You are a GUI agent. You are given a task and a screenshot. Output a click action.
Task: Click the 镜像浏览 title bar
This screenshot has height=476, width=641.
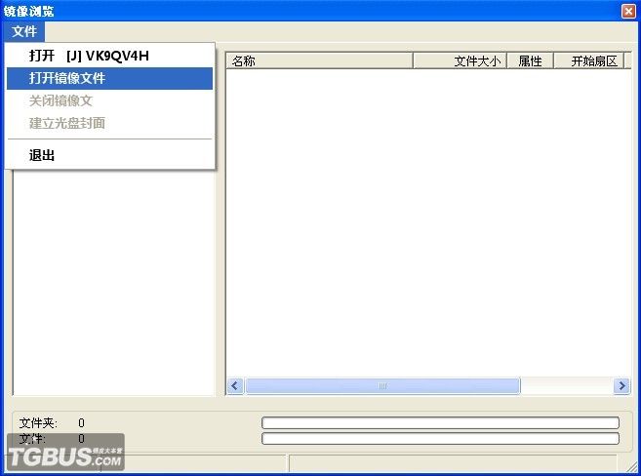coord(312,11)
